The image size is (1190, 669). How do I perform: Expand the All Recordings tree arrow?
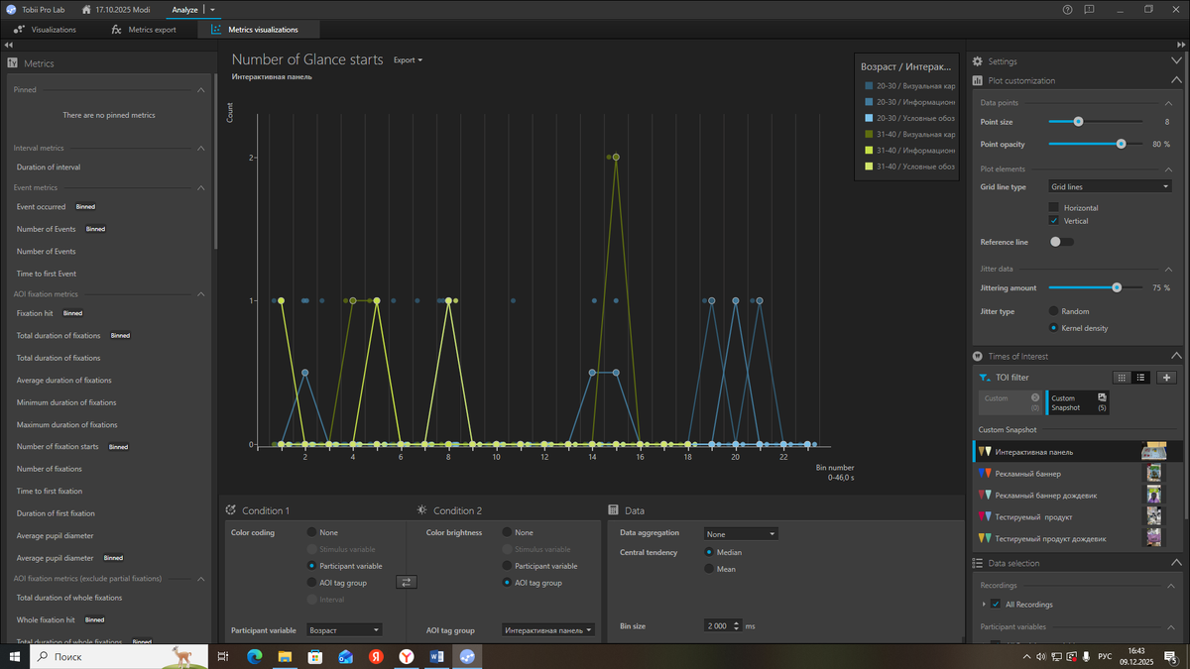[x=984, y=604]
